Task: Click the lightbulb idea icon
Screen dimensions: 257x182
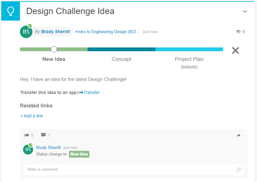Action: (10, 11)
